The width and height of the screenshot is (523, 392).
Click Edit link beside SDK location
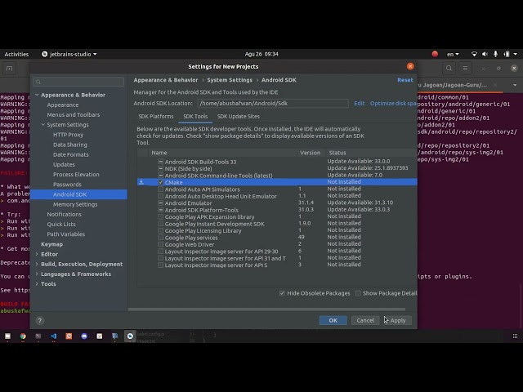pyautogui.click(x=360, y=104)
